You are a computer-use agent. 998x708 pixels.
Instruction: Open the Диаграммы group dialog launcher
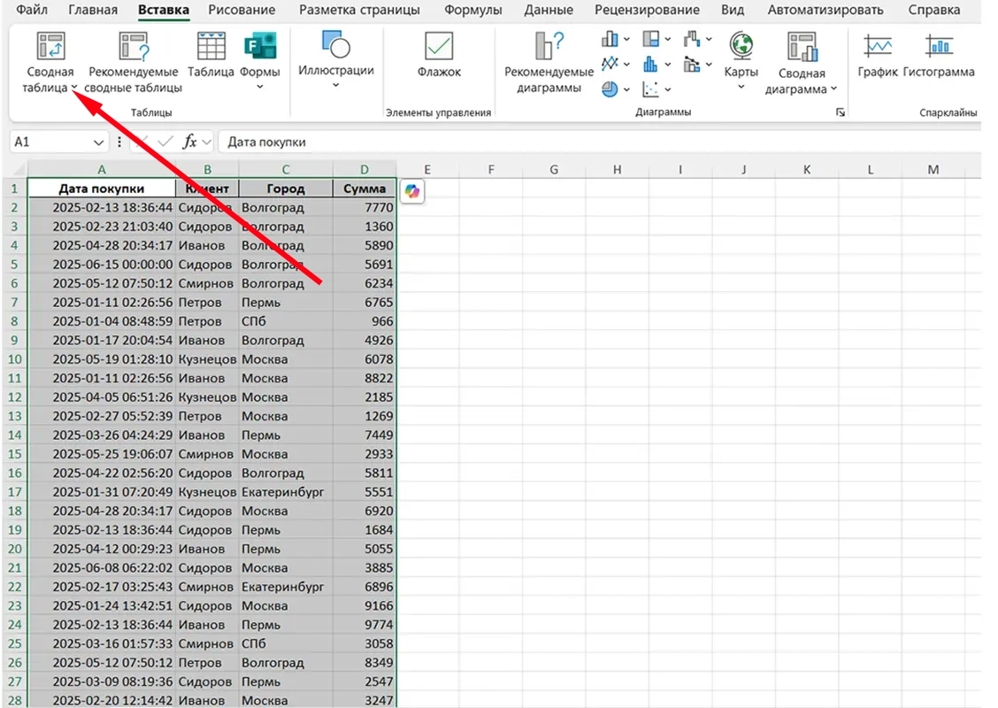click(840, 113)
